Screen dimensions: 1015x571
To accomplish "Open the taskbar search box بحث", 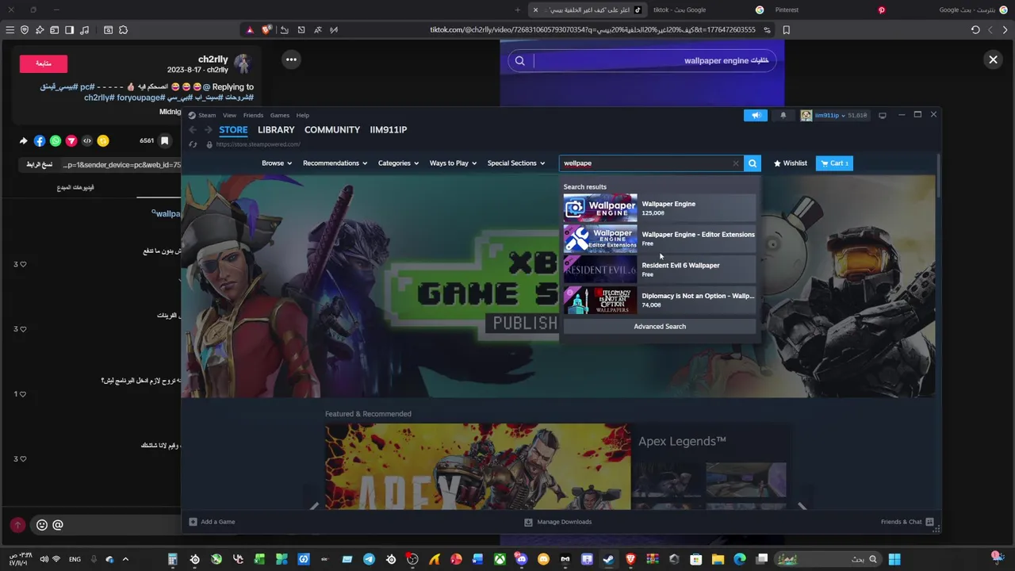I will (828, 559).
